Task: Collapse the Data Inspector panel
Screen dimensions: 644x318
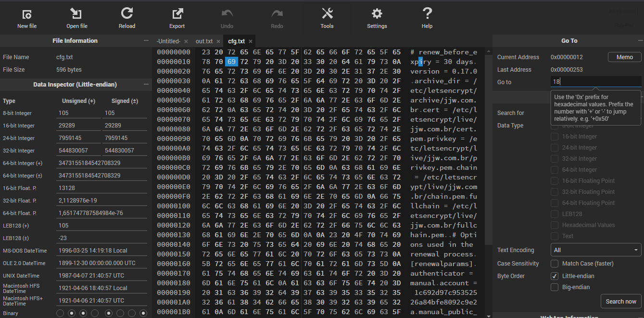Action: click(x=146, y=85)
